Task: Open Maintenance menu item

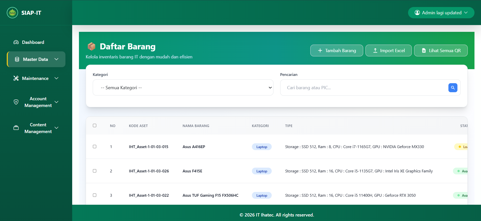Action: [x=36, y=78]
